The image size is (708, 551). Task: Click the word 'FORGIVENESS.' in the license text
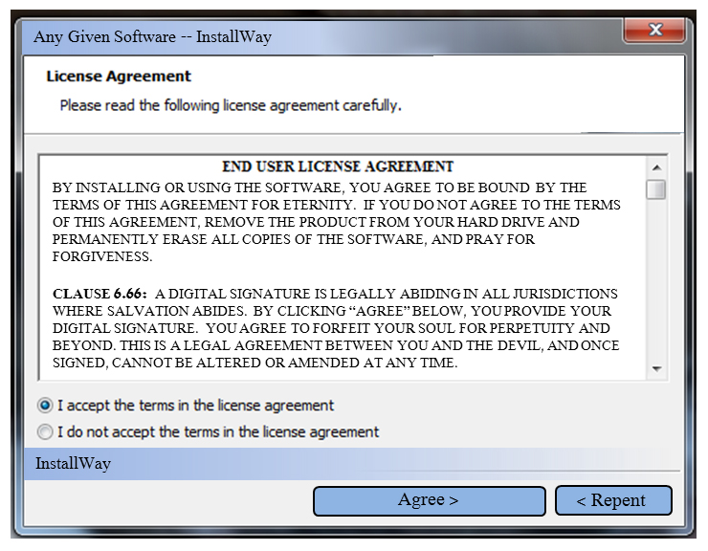[102, 257]
